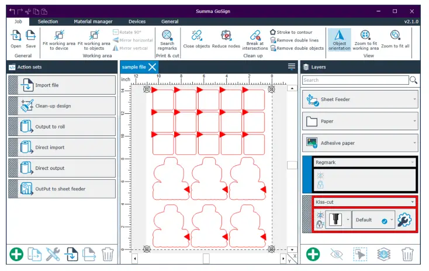Open the Kiss-cut tool selector dropdown

click(x=339, y=220)
